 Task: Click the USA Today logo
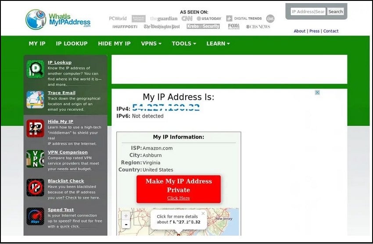[209, 18]
